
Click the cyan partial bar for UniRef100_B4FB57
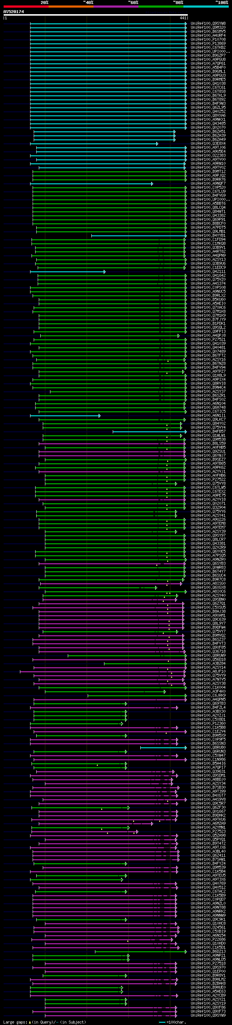[x=150, y=431]
